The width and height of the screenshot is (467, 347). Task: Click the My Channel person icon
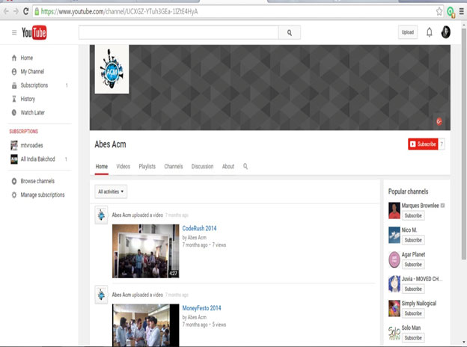coord(14,72)
